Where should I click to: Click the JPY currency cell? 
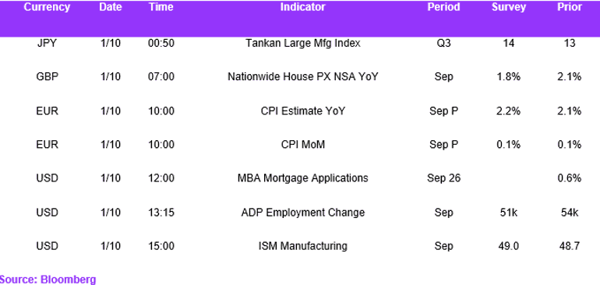click(x=47, y=44)
